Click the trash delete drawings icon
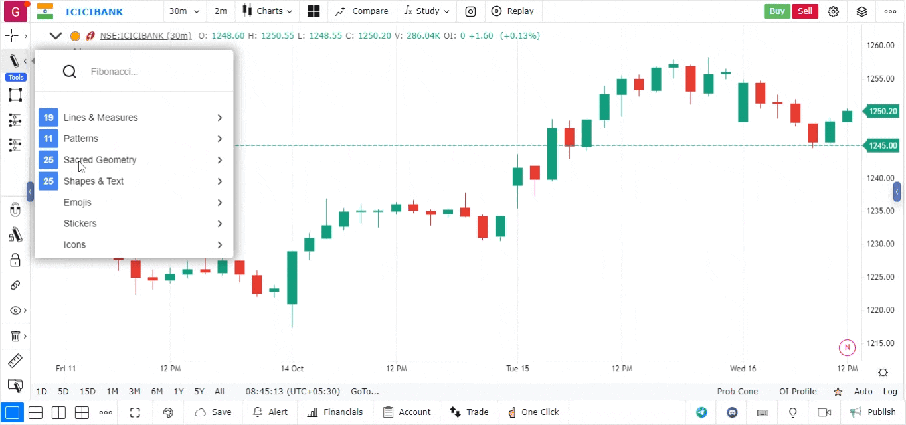Image resolution: width=906 pixels, height=425 pixels. pos(15,336)
